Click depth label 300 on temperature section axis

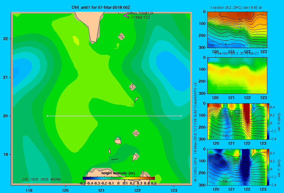(202, 47)
